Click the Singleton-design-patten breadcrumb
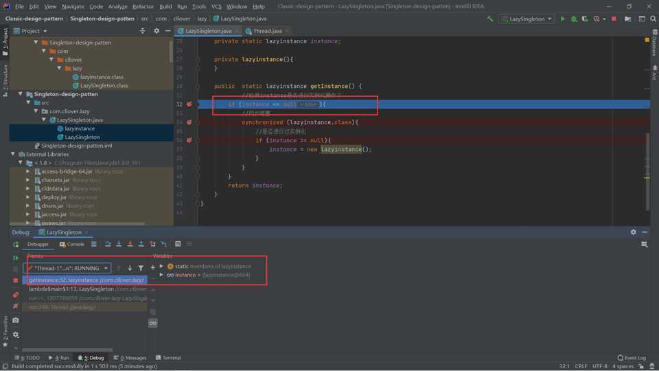The width and height of the screenshot is (659, 371). tap(102, 19)
